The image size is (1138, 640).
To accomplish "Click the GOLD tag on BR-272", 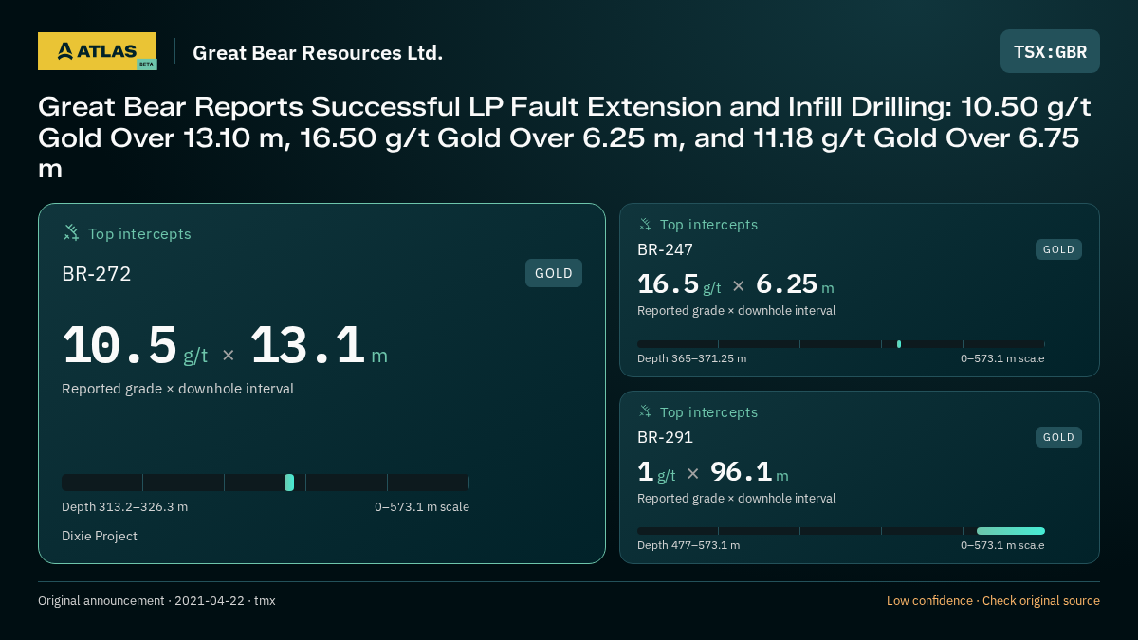I will 554,273.
